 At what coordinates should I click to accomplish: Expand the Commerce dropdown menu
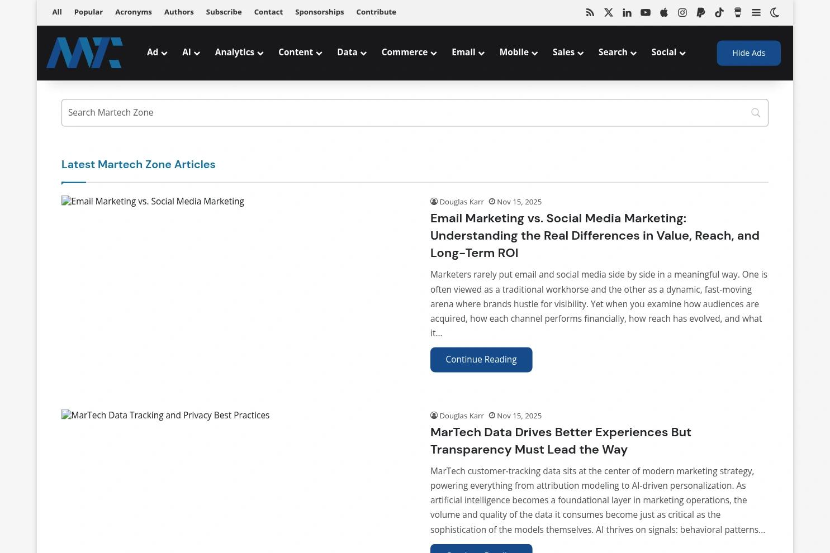[x=409, y=53]
